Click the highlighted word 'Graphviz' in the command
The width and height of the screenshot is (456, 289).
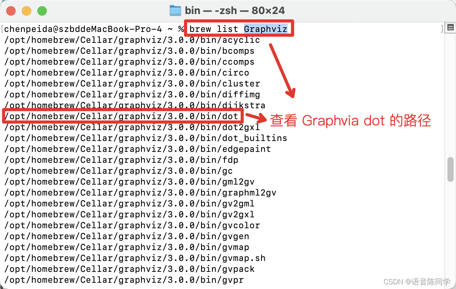(x=265, y=29)
